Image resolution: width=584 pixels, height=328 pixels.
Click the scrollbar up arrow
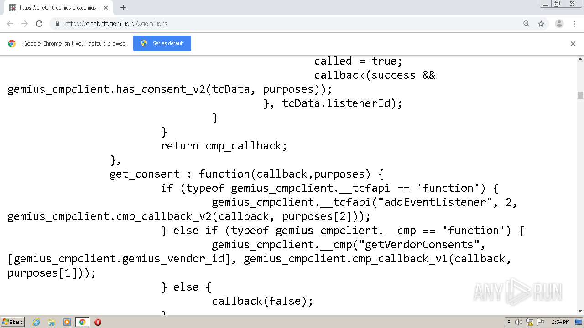(x=580, y=59)
